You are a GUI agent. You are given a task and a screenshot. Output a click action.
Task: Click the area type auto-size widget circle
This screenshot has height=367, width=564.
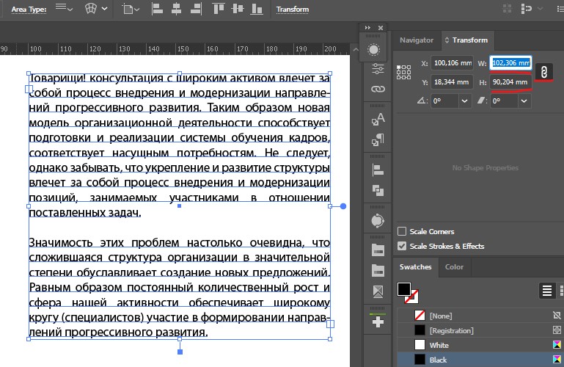[x=343, y=206]
